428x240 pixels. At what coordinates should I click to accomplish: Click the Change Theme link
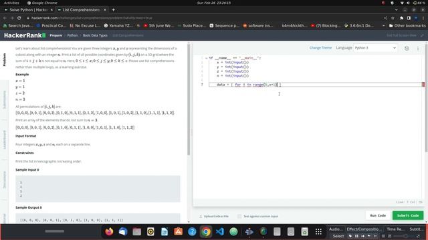(320, 47)
